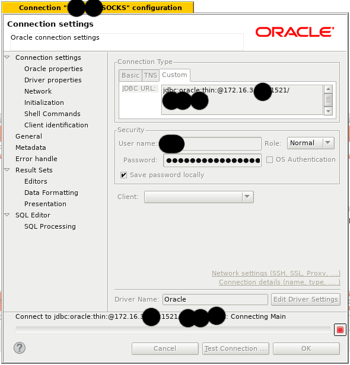Select Initialization in the settings tree
Screen dimensions: 350x365
pyautogui.click(x=44, y=103)
